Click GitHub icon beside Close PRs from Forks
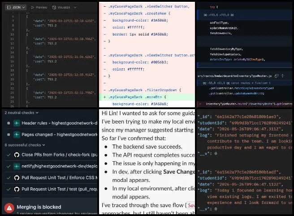Viewport: 294px width, 216px height. pyautogui.click(x=17, y=155)
